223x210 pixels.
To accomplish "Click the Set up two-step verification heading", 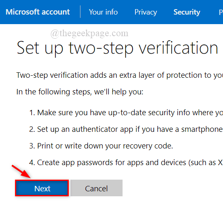I will tap(117, 48).
